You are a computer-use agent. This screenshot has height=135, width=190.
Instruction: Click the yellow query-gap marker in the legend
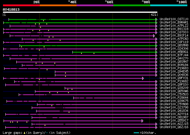coord(24,133)
